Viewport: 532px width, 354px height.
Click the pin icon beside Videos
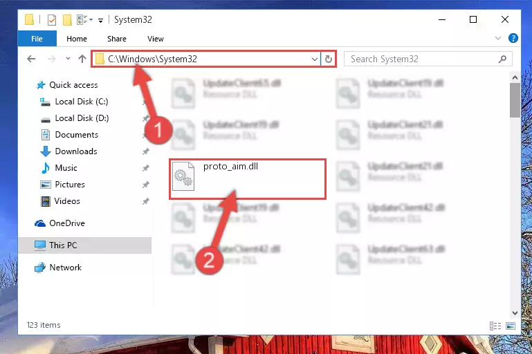(145, 201)
